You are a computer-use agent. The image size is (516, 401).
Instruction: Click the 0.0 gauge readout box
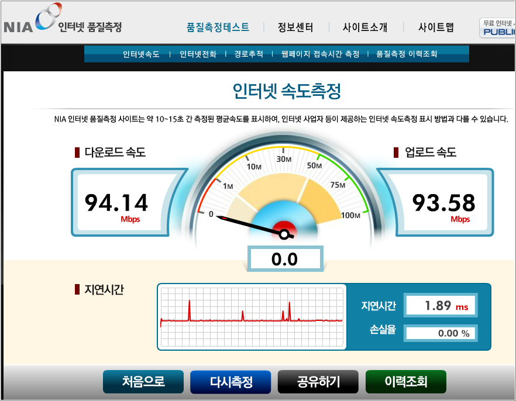pos(285,259)
